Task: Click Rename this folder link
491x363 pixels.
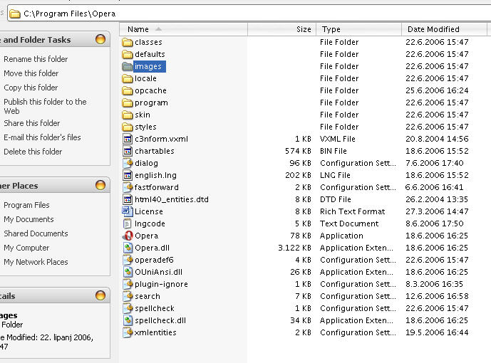Action: [36, 59]
